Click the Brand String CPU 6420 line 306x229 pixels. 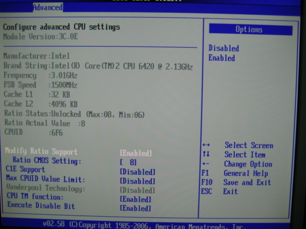(x=98, y=66)
